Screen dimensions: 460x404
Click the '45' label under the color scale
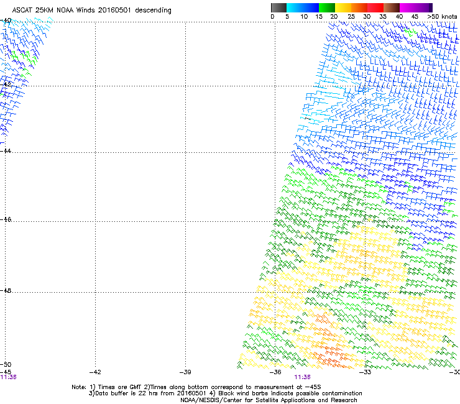coord(415,17)
